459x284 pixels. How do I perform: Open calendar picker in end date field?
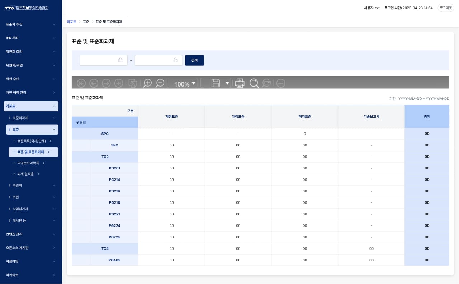pyautogui.click(x=175, y=60)
